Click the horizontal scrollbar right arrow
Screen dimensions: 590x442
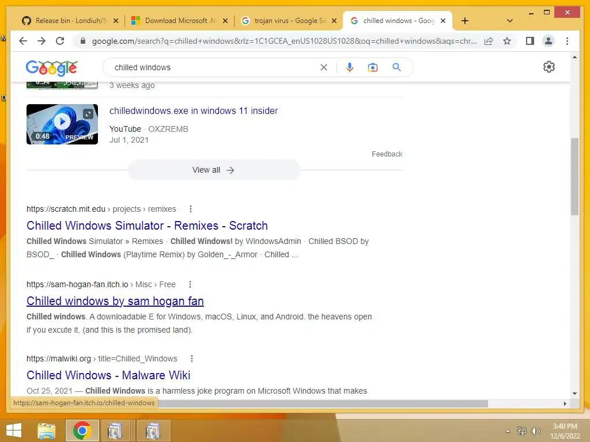tap(565, 403)
